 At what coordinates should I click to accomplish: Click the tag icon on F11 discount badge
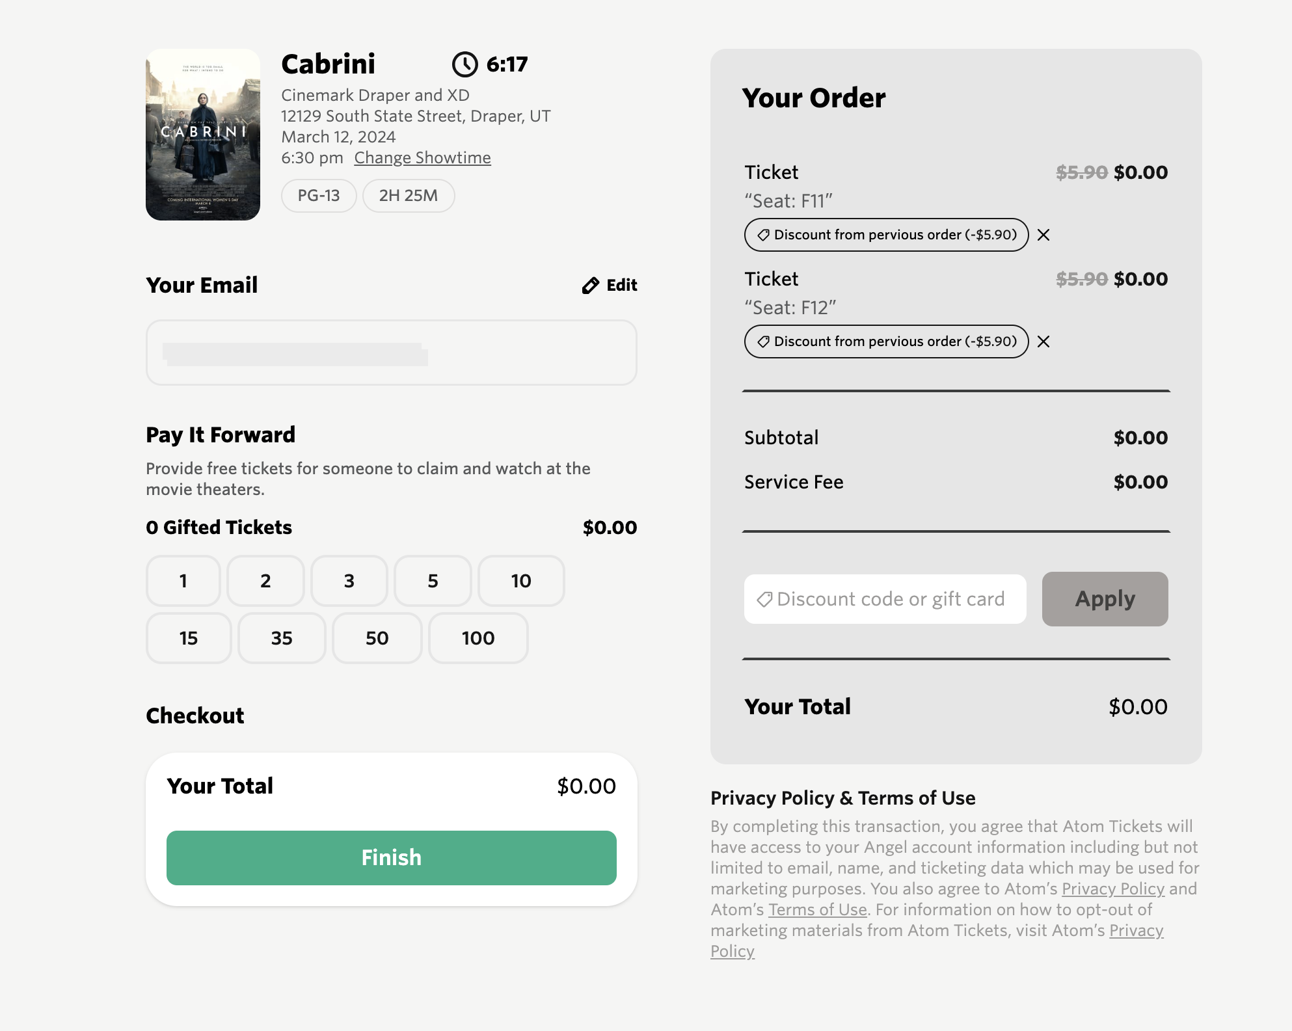764,235
